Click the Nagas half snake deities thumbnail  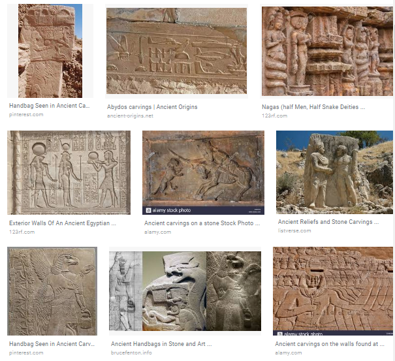327,51
